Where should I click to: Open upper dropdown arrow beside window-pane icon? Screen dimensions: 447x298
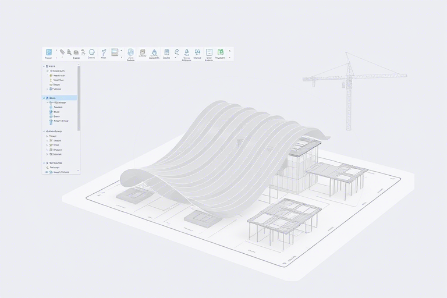click(122, 51)
